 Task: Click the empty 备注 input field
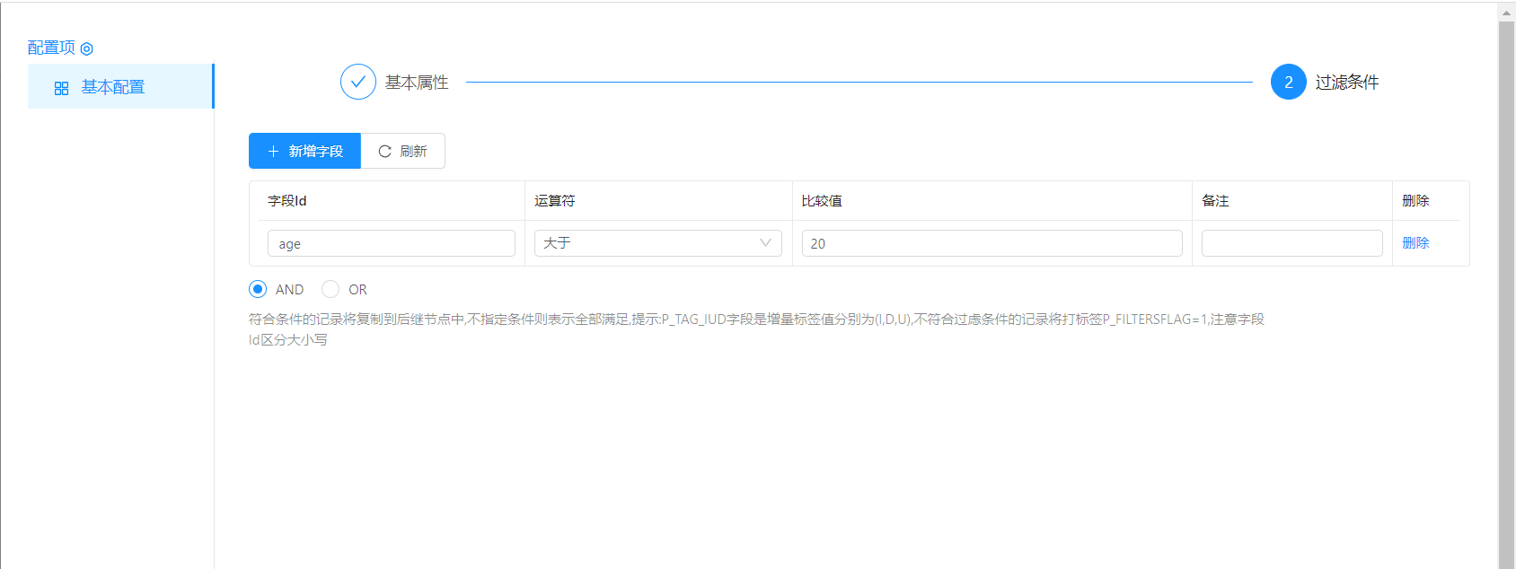coord(1291,243)
